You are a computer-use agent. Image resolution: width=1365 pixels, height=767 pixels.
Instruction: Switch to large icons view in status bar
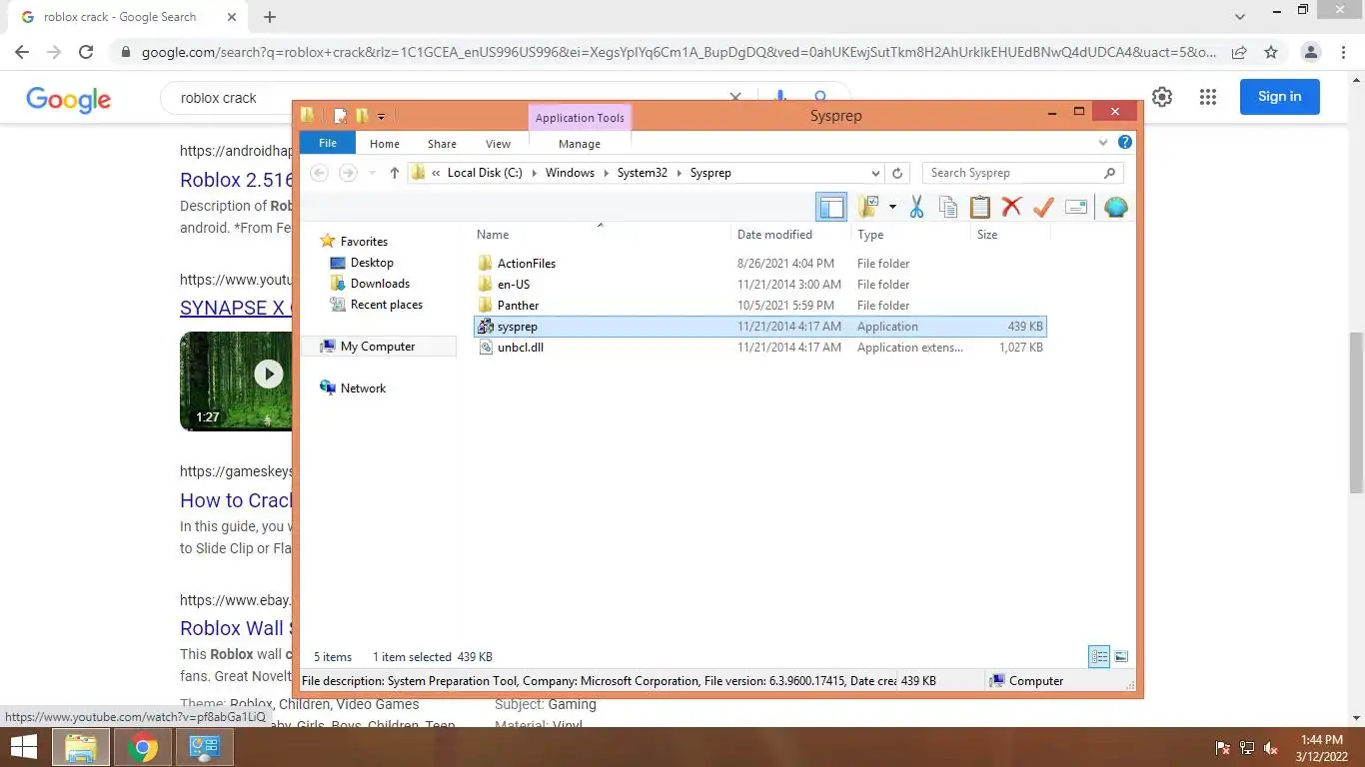tap(1121, 656)
